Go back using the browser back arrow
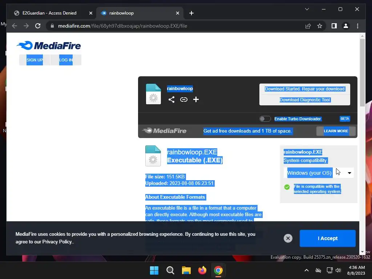Viewport: 372px width, 279px height. 15,26
